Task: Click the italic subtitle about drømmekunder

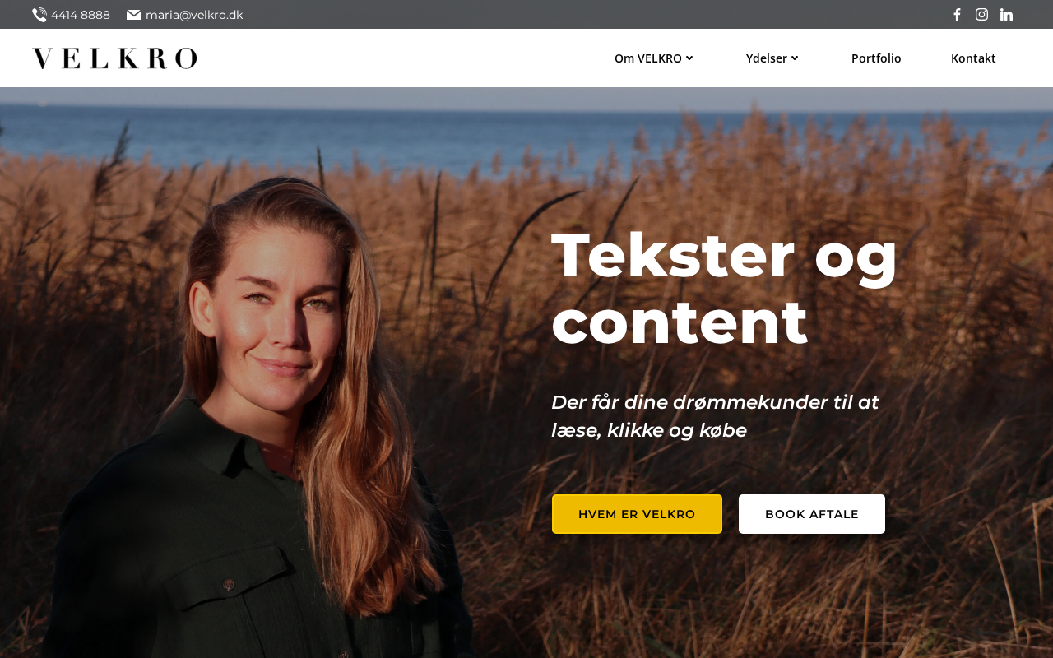Action: click(x=715, y=416)
